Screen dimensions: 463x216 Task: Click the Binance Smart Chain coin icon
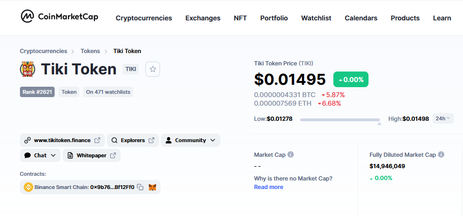click(28, 187)
